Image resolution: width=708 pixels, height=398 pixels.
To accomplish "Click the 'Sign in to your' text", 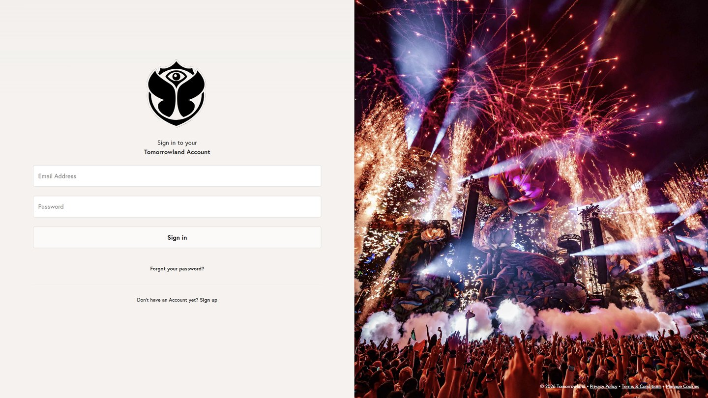I will [x=177, y=143].
